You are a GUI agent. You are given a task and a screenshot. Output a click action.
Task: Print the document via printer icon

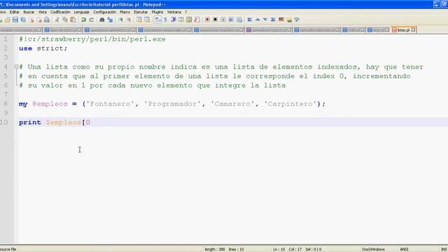coord(47,20)
